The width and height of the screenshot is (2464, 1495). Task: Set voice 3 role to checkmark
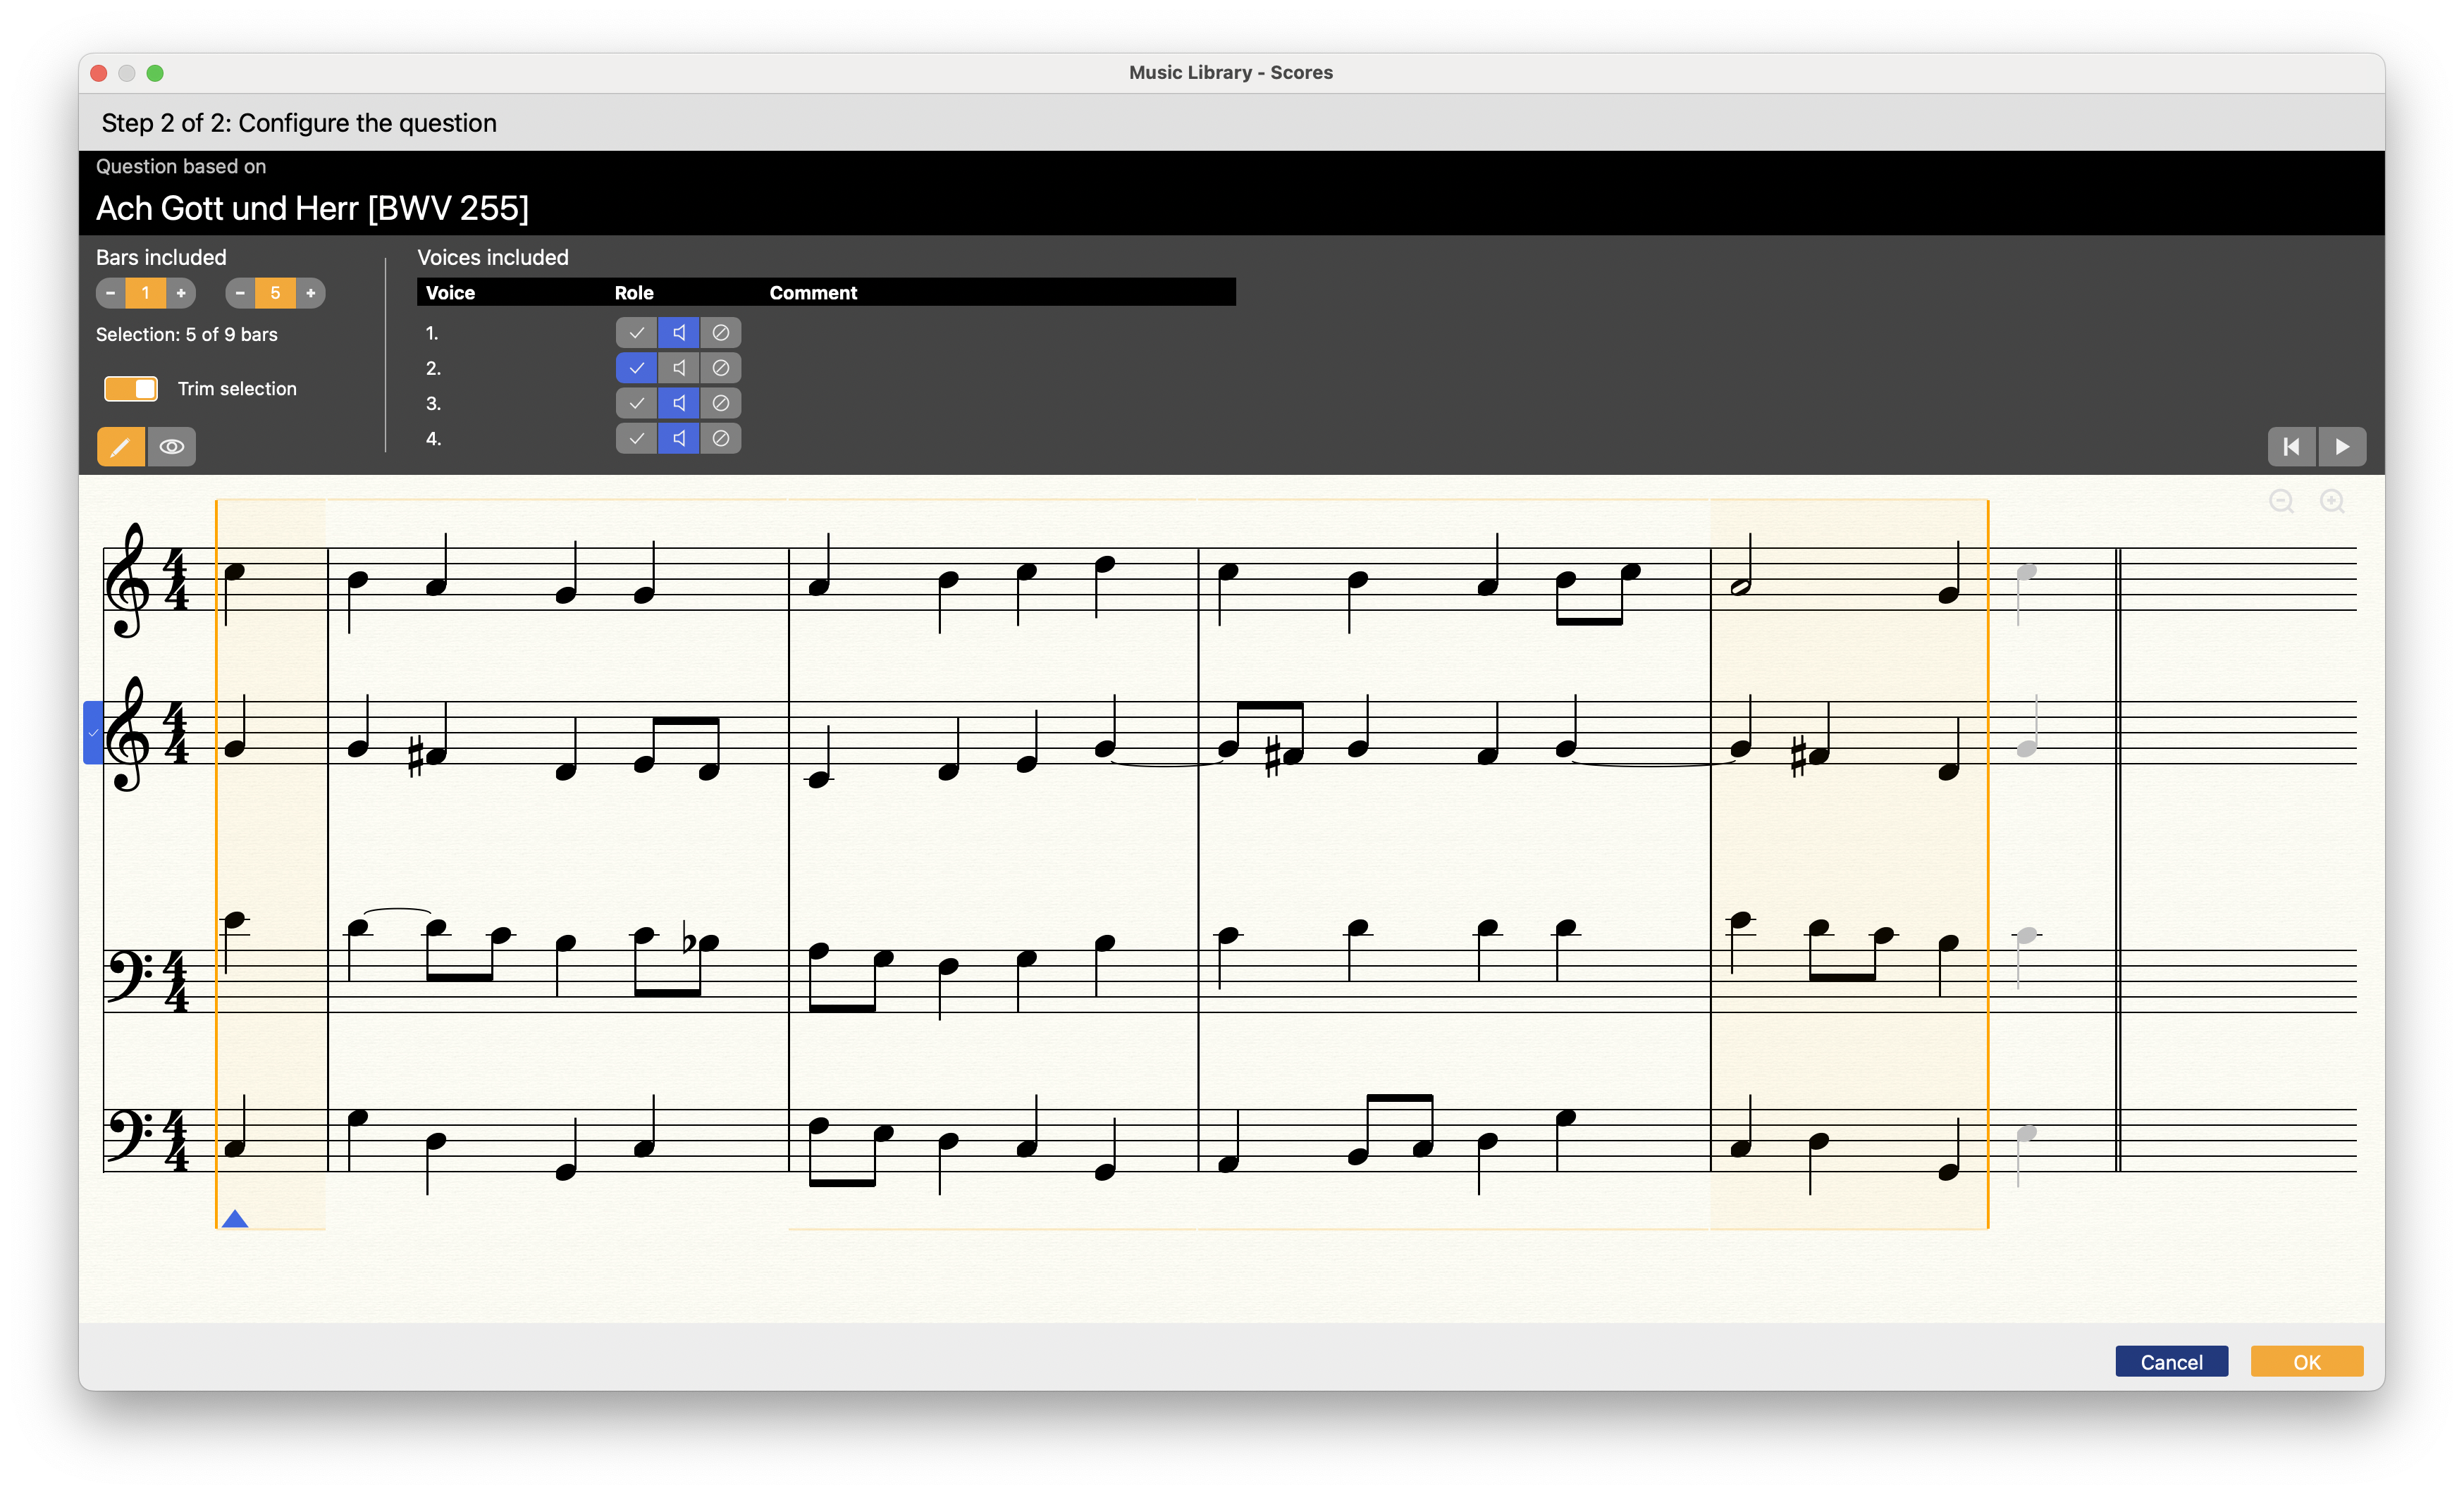click(x=636, y=403)
